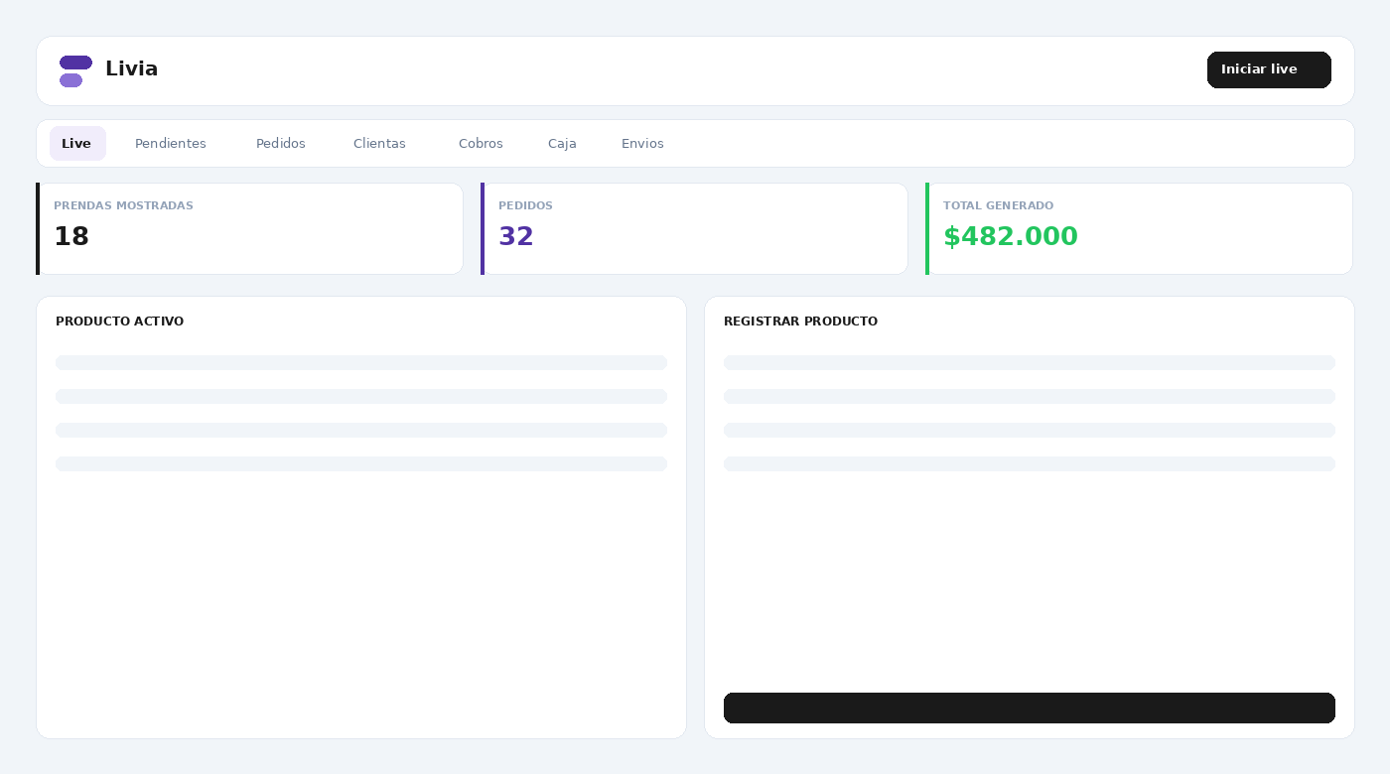
Task: Click the first loading bar in Producto Activo
Action: point(361,362)
